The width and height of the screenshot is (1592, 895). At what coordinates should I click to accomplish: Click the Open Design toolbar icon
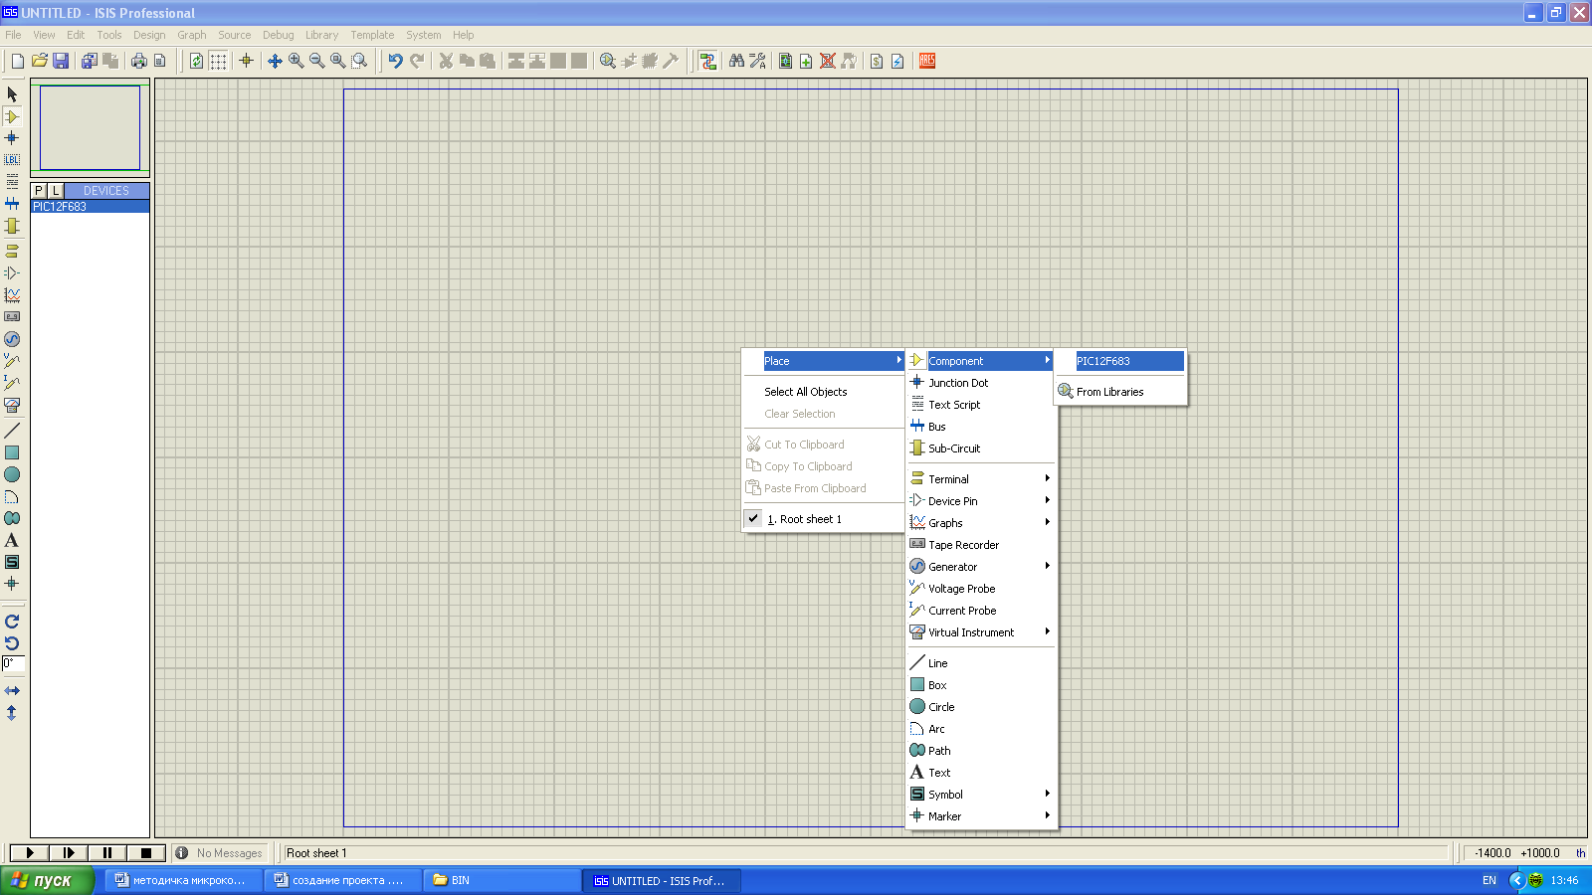tap(39, 61)
